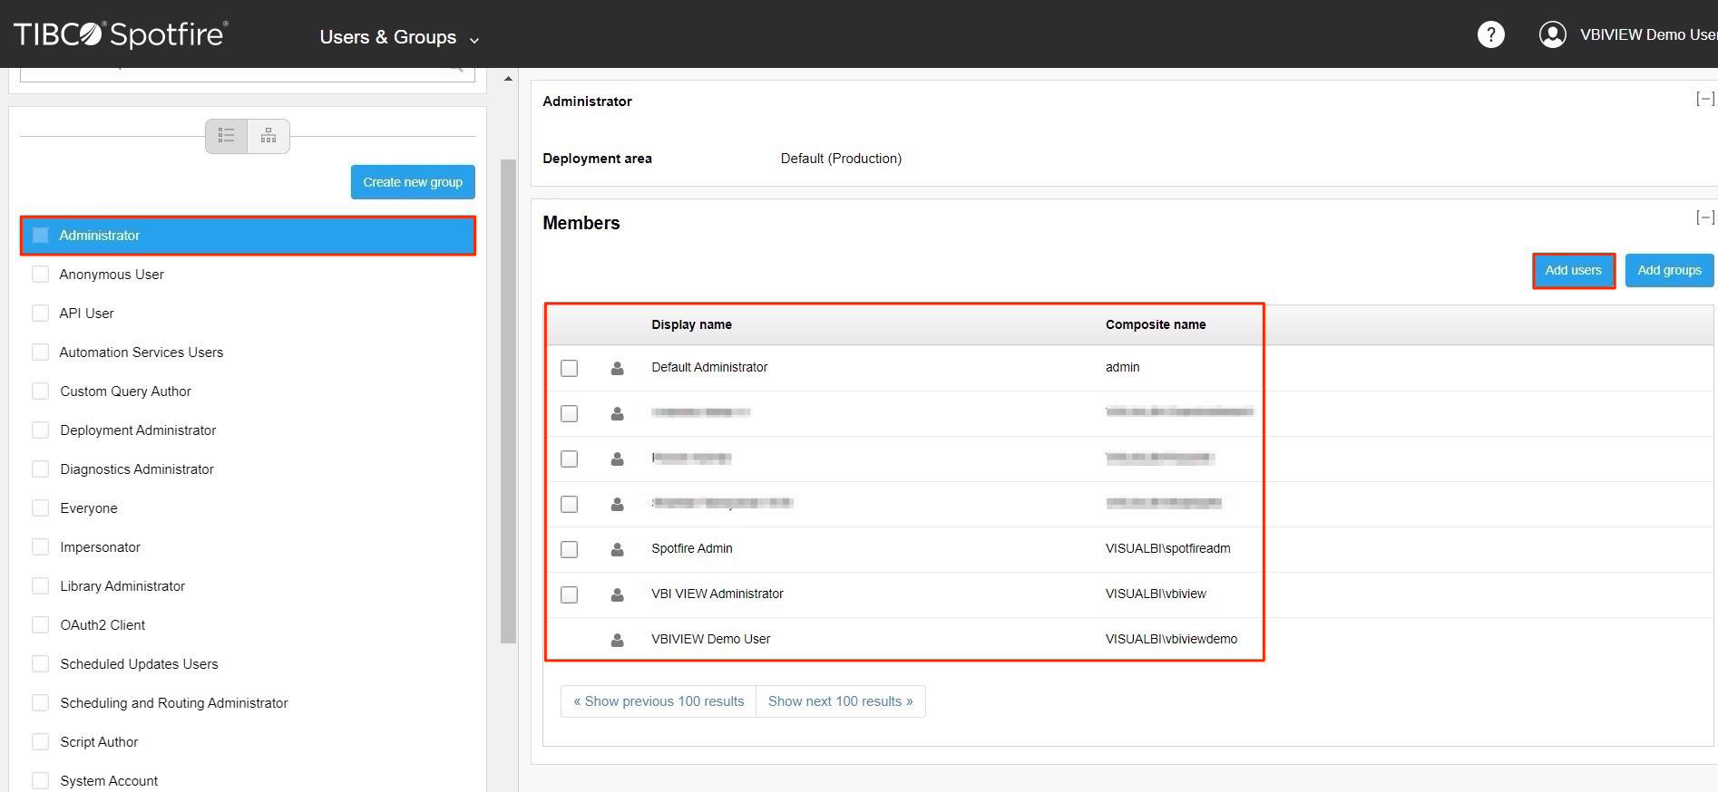Click the Composite name column header
This screenshot has height=792, width=1718.
tap(1156, 324)
